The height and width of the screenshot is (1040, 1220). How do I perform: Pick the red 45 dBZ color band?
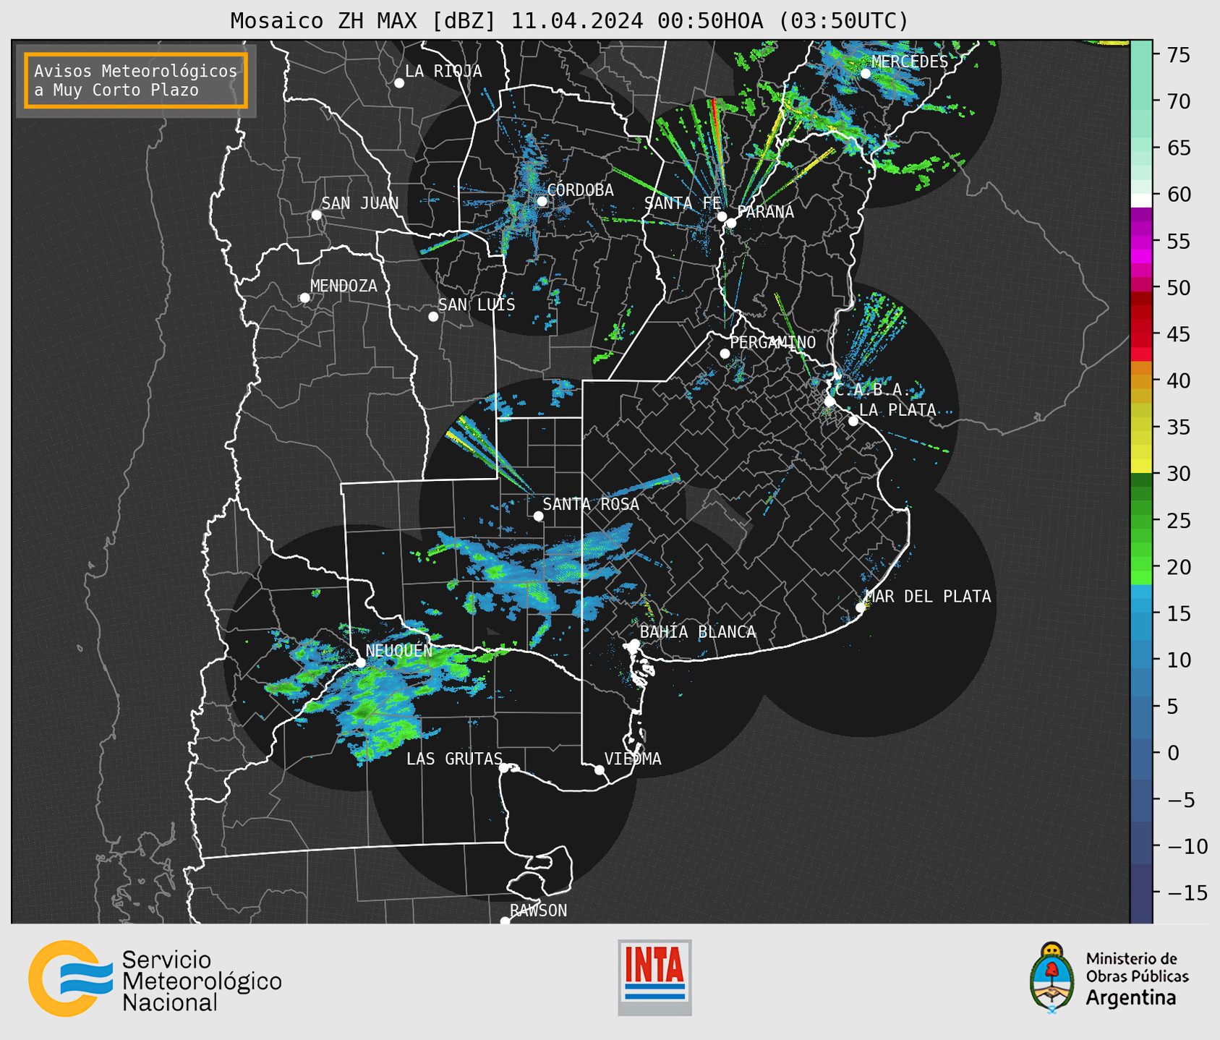[x=1141, y=334]
